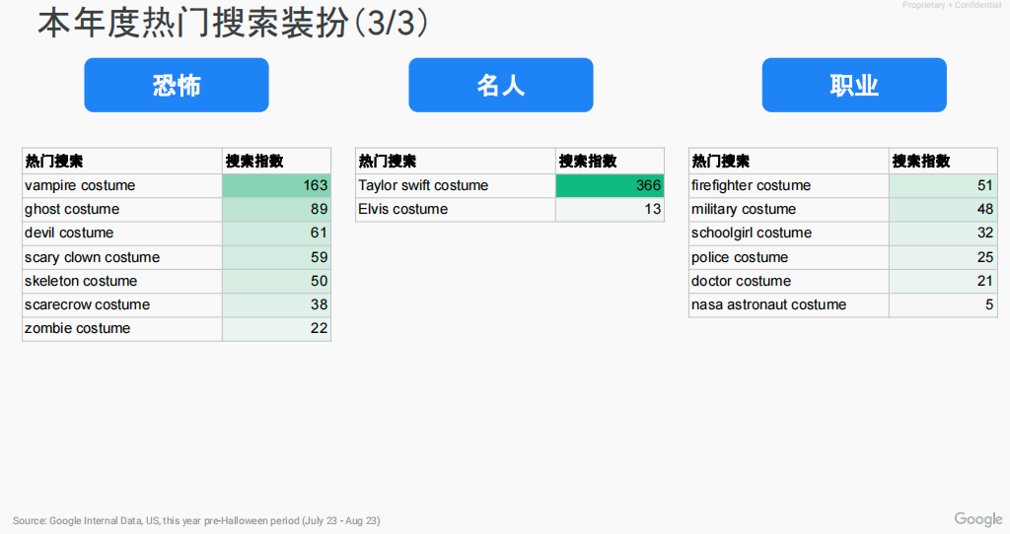Image resolution: width=1010 pixels, height=534 pixels.
Task: Select the 'Taylor swift costume' cell
Action: 456,185
